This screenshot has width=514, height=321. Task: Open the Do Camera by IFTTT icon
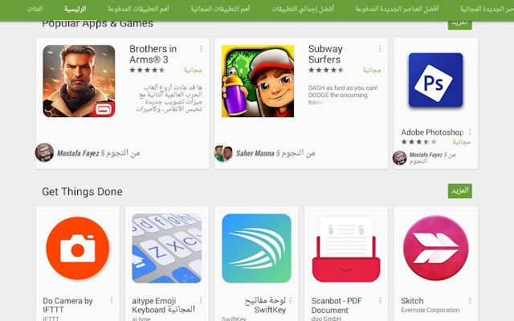78,248
